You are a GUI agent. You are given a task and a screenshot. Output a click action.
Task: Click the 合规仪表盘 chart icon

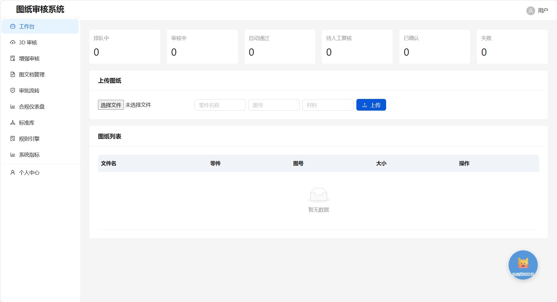coord(13,107)
